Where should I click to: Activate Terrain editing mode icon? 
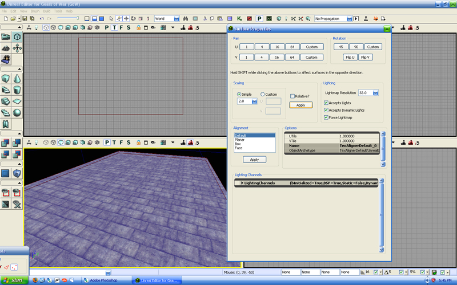tap(6, 48)
